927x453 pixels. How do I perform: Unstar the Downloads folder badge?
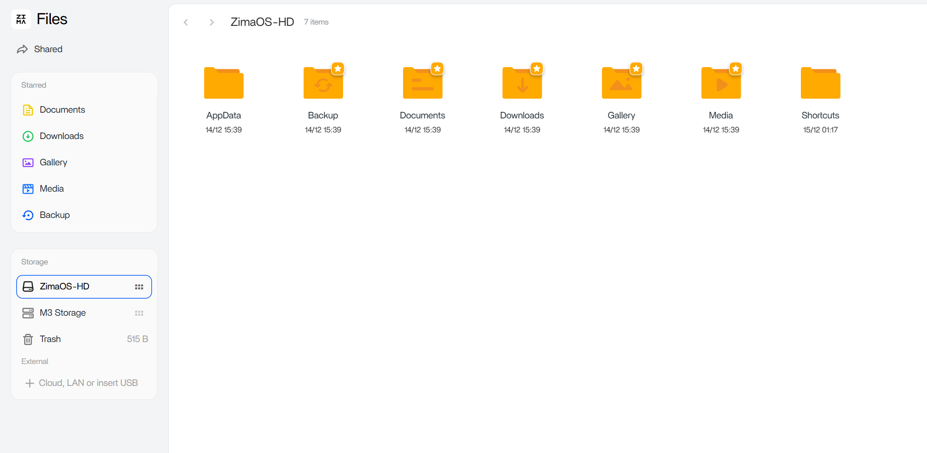[537, 69]
